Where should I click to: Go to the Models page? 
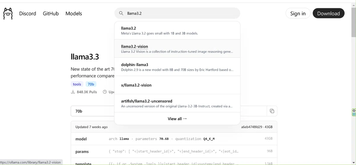tap(74, 13)
